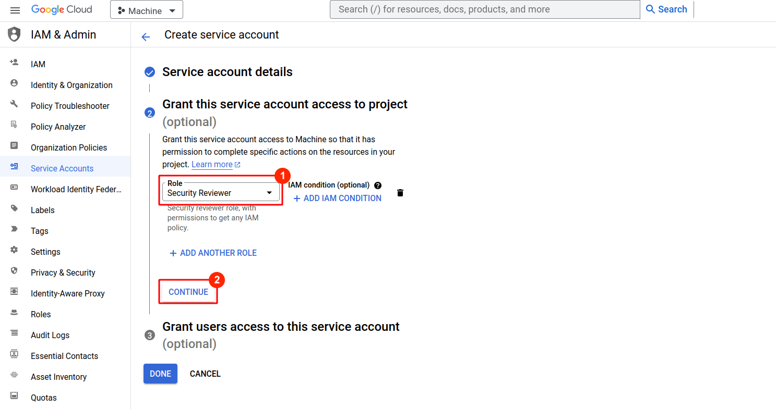Click the CONTINUE button
The image size is (776, 409).
point(188,292)
